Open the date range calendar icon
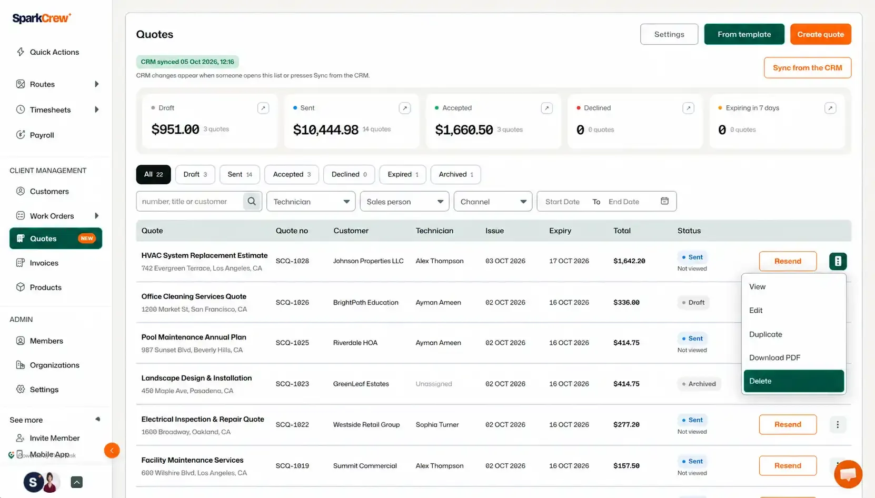The width and height of the screenshot is (875, 498). click(664, 201)
